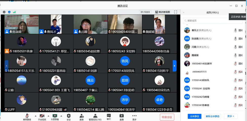
Task: Click the red 结束会议 end meeting button
Action: pyautogui.click(x=167, y=117)
